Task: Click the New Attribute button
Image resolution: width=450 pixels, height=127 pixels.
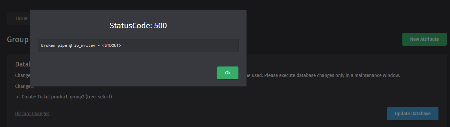Action: [x=424, y=39]
